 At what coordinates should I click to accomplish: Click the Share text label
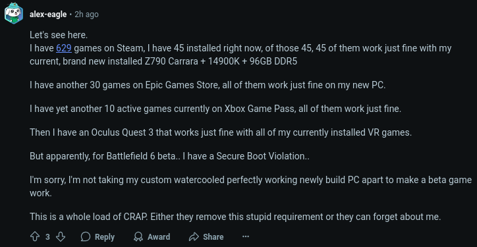213,236
